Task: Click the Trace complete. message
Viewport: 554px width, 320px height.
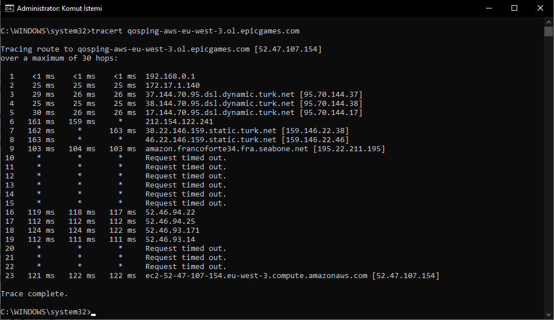Action: pyautogui.click(x=35, y=294)
